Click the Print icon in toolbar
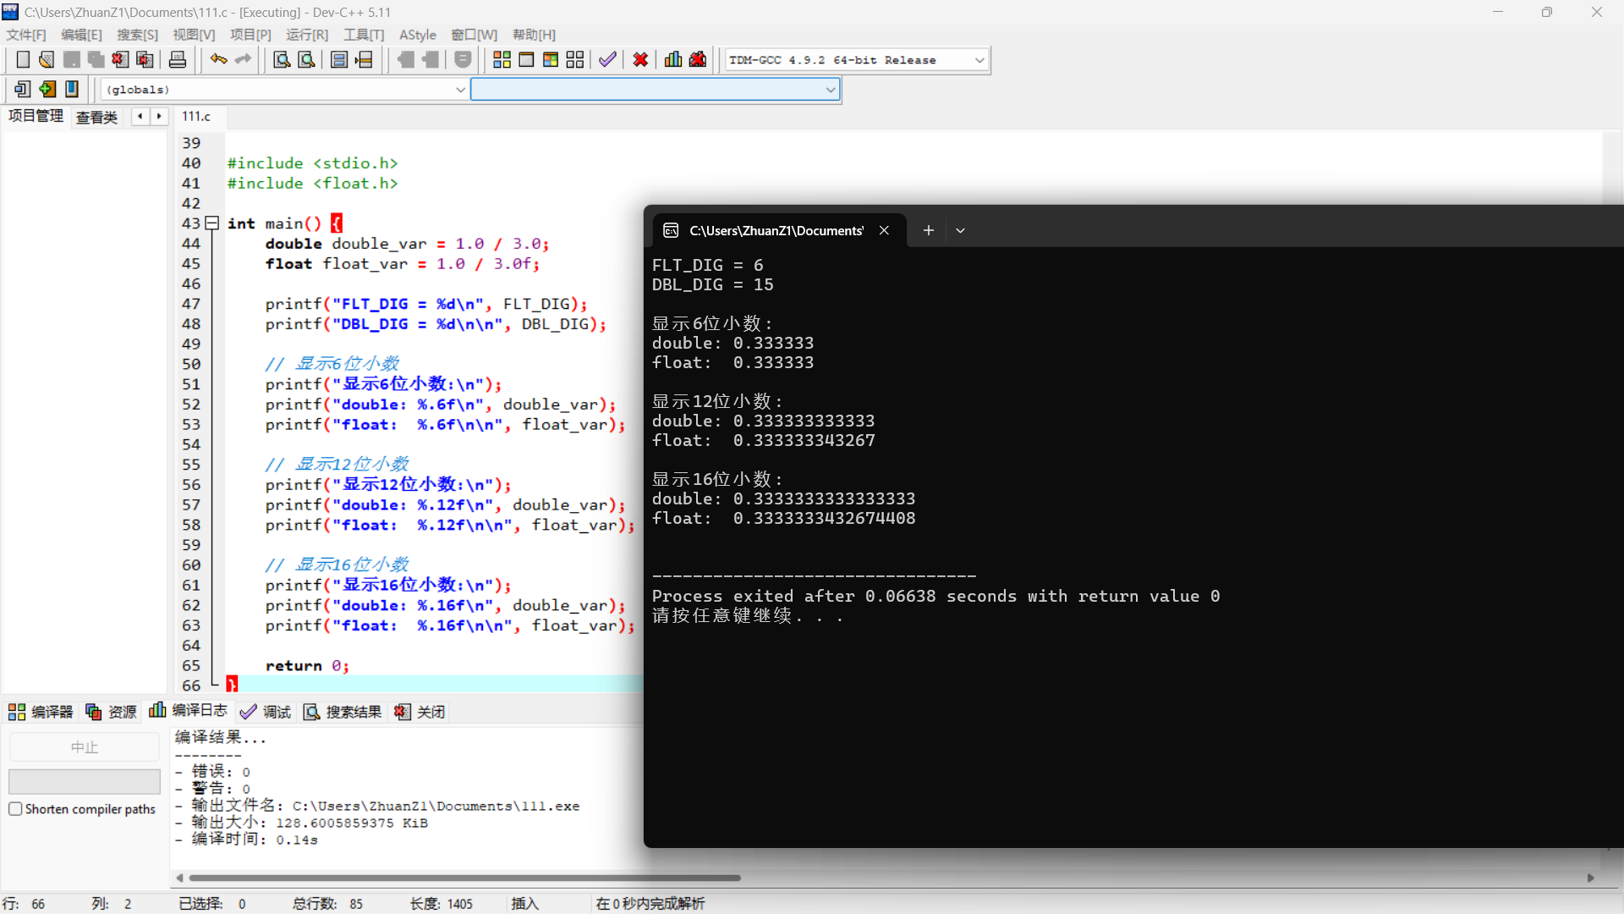The width and height of the screenshot is (1624, 914). 178,60
